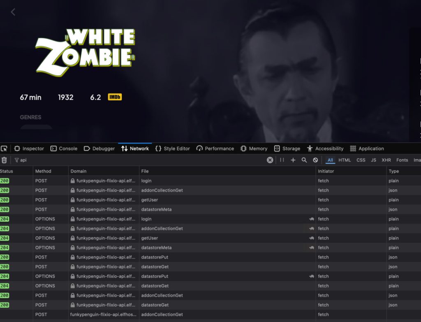Sort by File column header

[x=227, y=171]
